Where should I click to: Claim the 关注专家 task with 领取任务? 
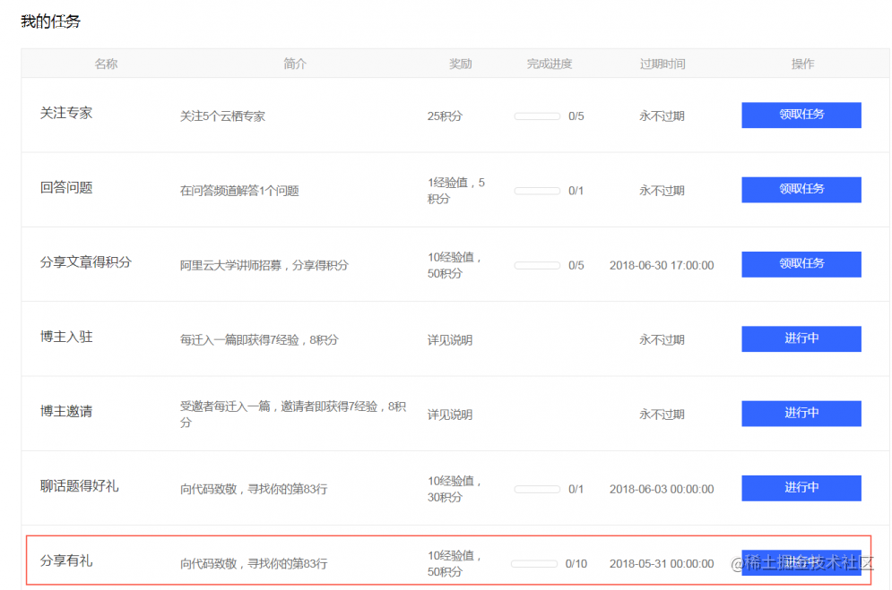tap(801, 115)
